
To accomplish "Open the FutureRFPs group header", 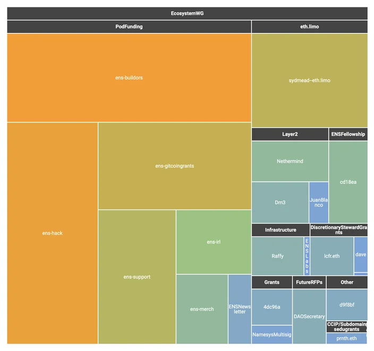I will pyautogui.click(x=309, y=283).
